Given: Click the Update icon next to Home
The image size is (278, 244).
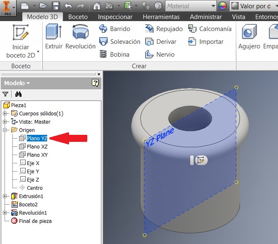Looking at the screenshot, I should point(109,6).
